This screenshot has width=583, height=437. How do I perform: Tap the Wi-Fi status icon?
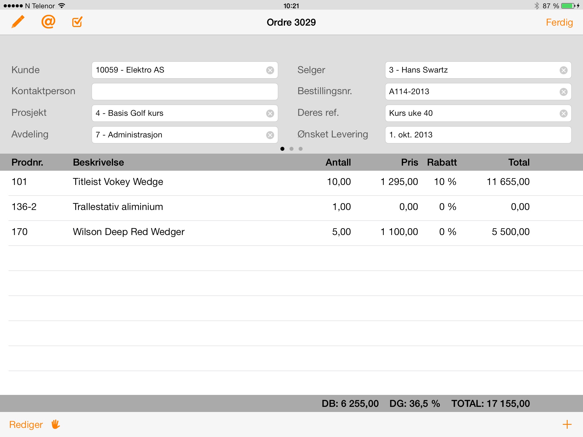[x=61, y=5]
